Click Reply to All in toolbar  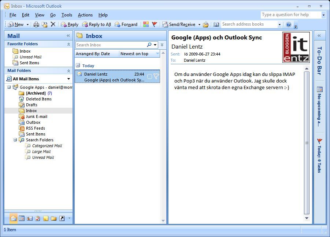(97, 24)
